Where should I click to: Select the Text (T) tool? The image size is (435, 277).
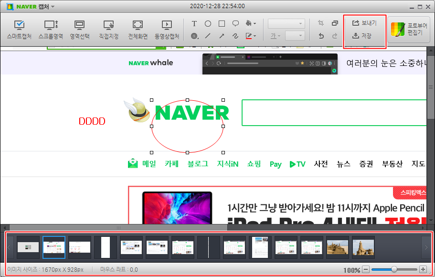coord(194,23)
